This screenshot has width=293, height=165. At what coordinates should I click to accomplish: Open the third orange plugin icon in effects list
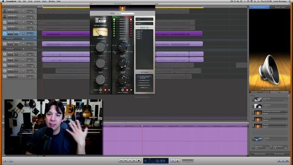(x=258, y=126)
